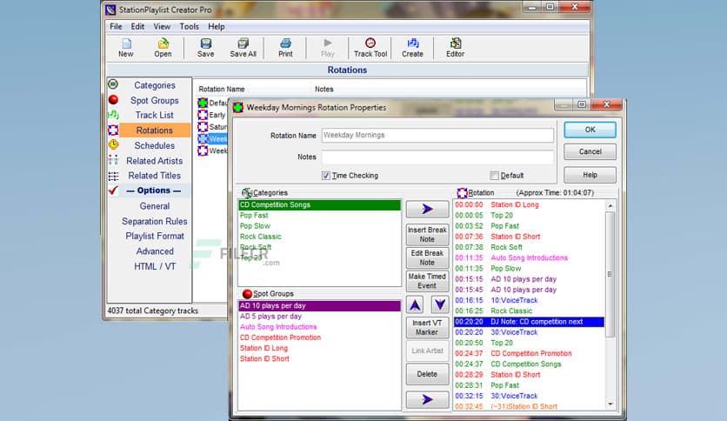Viewport: 727px width, 421px height.
Task: Confirm with the OK button
Action: click(590, 130)
